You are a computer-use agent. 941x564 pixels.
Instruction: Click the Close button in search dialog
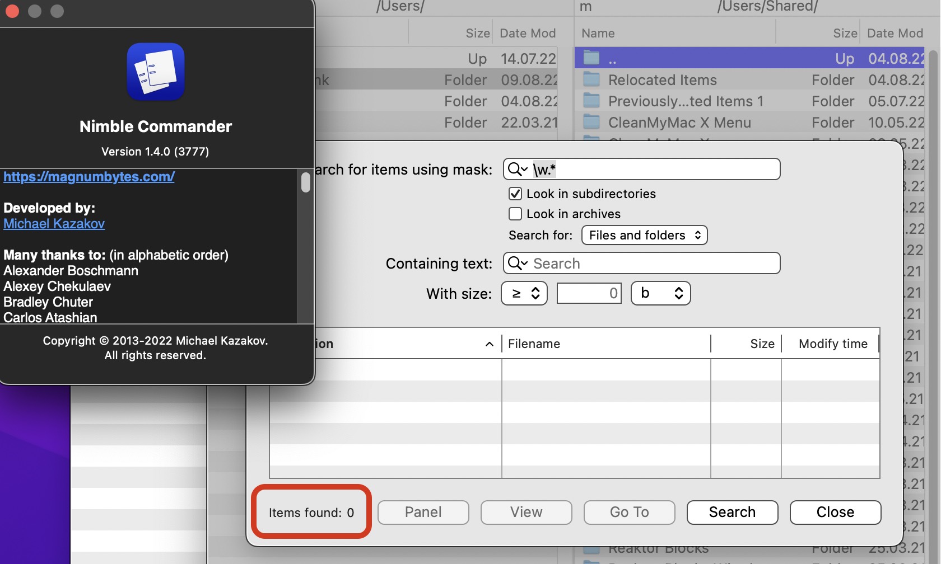pos(836,512)
